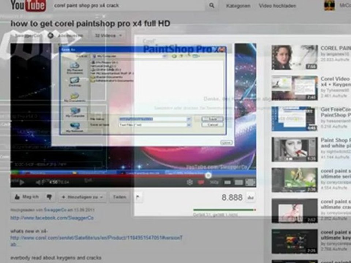Open the COREL PAIN related video thumbnail

point(295,57)
